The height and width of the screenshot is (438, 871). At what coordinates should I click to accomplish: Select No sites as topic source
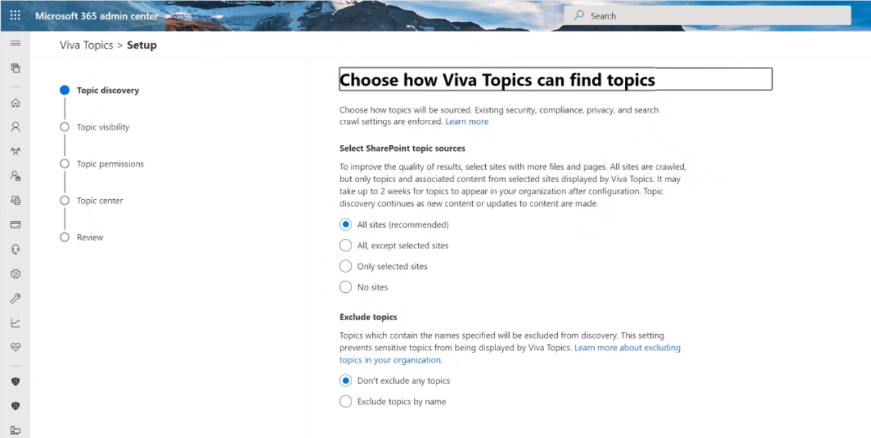click(x=345, y=287)
